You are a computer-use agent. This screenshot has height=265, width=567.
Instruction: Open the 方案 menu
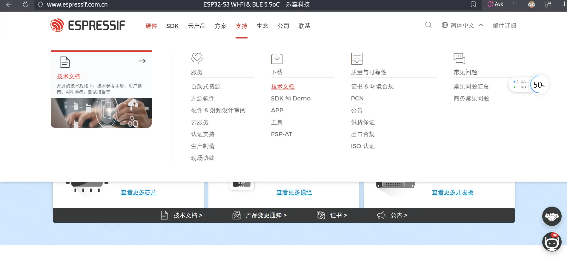click(x=221, y=26)
